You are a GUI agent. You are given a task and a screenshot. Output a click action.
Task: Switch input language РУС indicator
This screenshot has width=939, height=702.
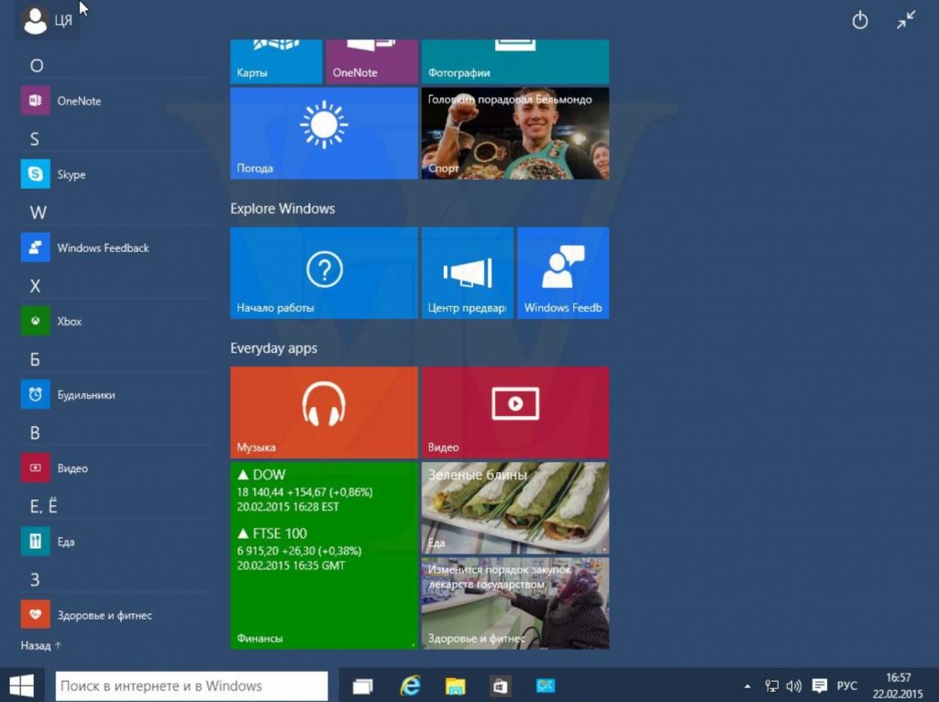pyautogui.click(x=846, y=686)
